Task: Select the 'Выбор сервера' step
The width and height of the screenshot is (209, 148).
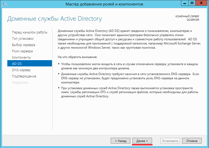Action: point(24,45)
